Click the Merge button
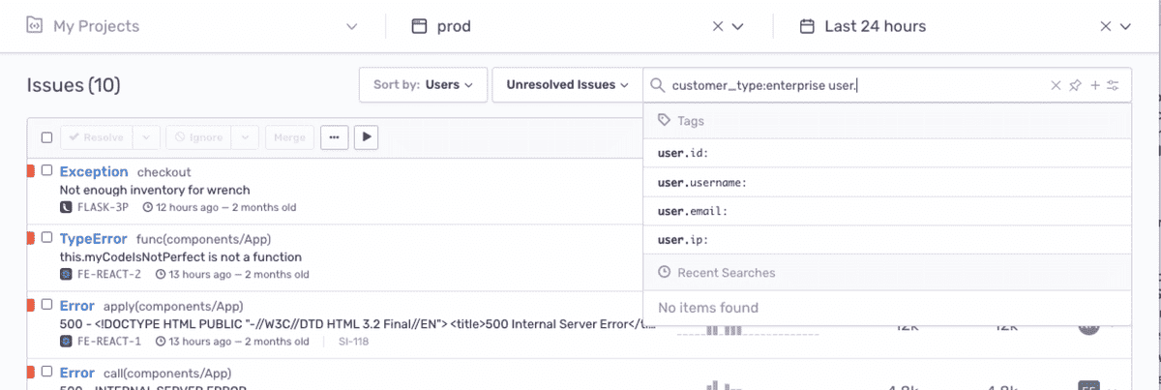 289,137
